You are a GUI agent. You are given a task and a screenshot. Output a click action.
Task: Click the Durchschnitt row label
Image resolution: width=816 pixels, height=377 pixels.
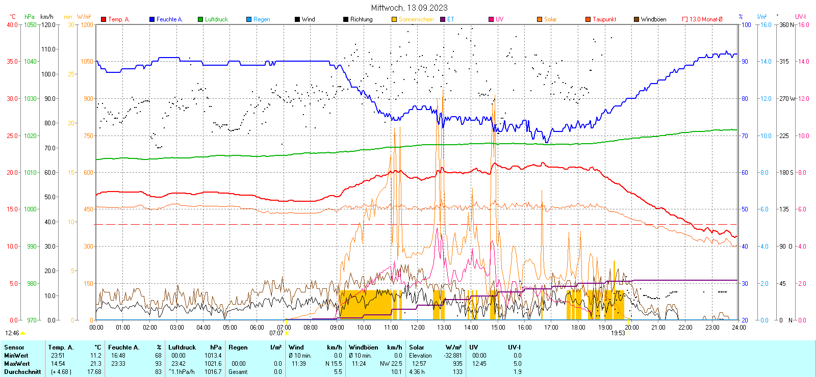pos(22,372)
